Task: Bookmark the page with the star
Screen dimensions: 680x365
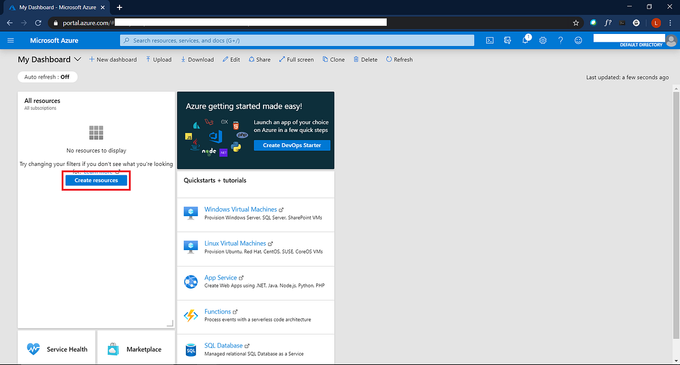Action: click(576, 22)
